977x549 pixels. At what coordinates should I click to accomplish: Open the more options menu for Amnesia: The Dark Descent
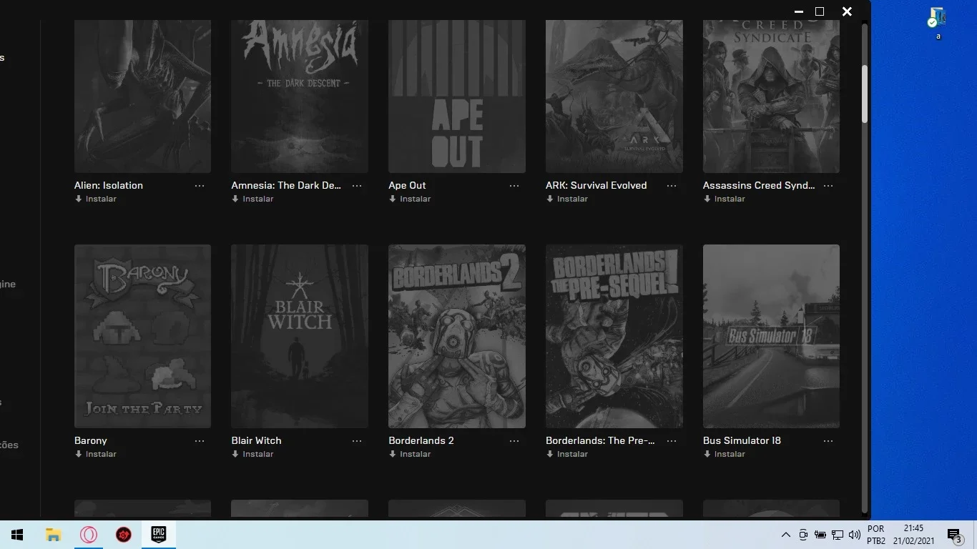357,186
